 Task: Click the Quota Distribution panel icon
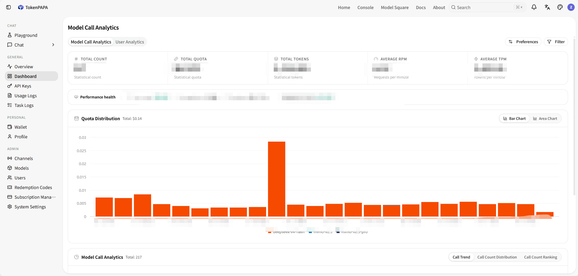[x=77, y=118]
